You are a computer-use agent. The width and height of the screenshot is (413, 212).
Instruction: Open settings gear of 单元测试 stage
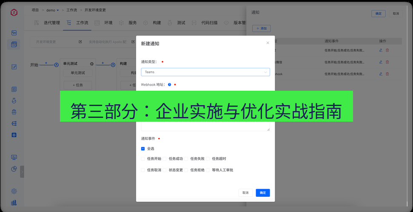pyautogui.click(x=92, y=64)
